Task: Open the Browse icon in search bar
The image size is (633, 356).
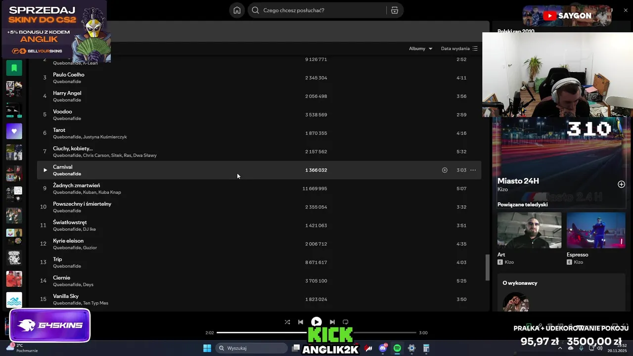Action: pyautogui.click(x=394, y=10)
